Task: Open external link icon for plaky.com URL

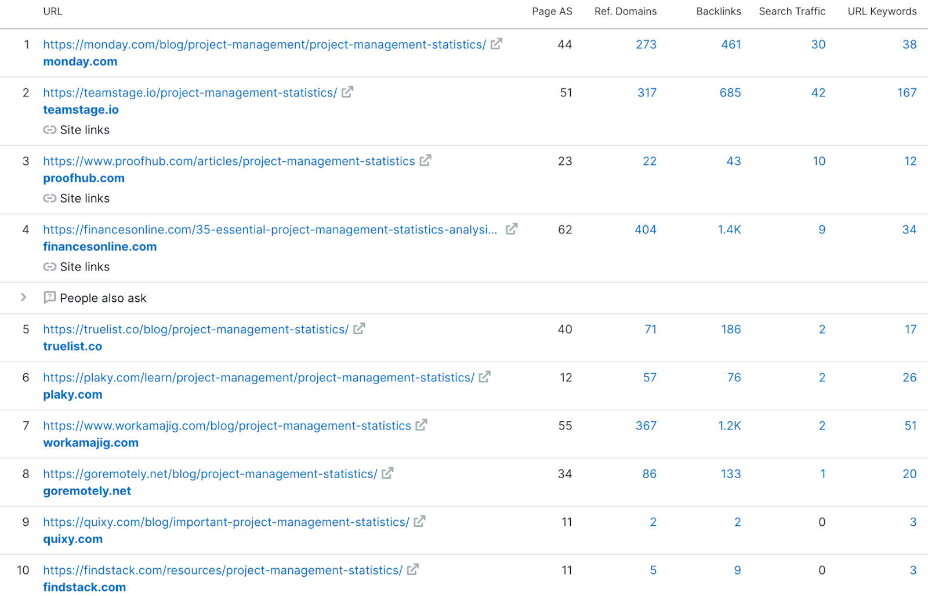Action: pos(484,377)
